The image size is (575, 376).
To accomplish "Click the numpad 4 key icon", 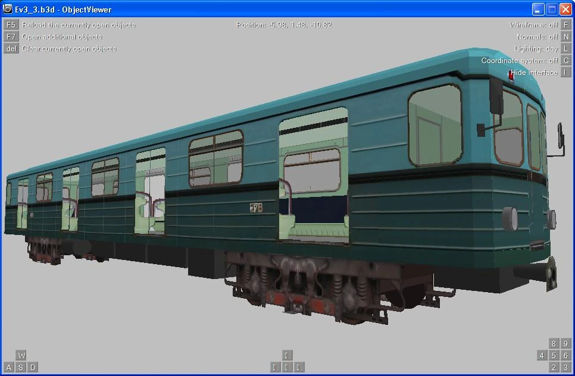I will tap(542, 355).
